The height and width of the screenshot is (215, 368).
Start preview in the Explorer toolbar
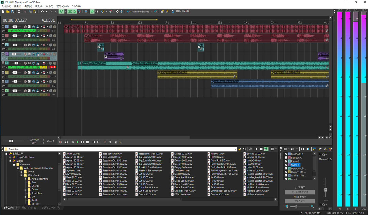(x=257, y=149)
